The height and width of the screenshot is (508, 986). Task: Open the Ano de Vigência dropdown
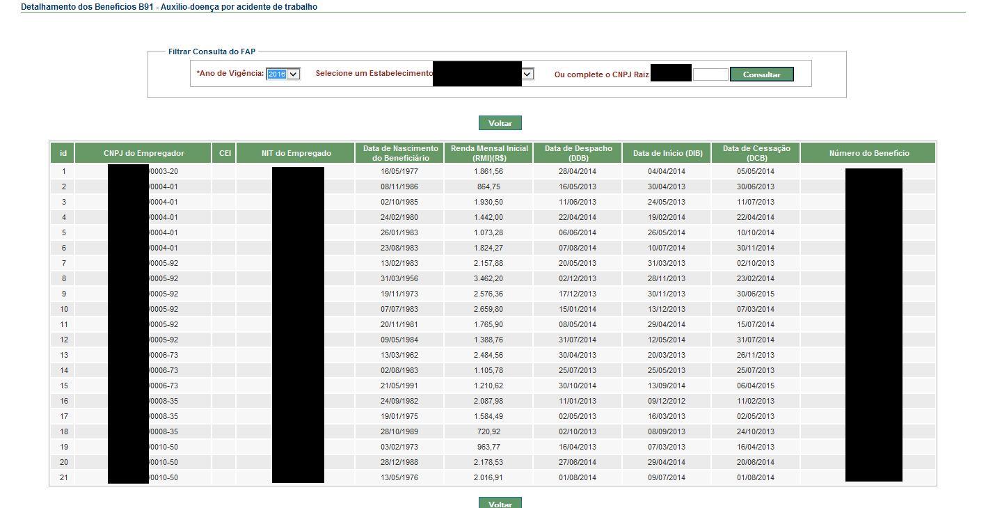283,74
